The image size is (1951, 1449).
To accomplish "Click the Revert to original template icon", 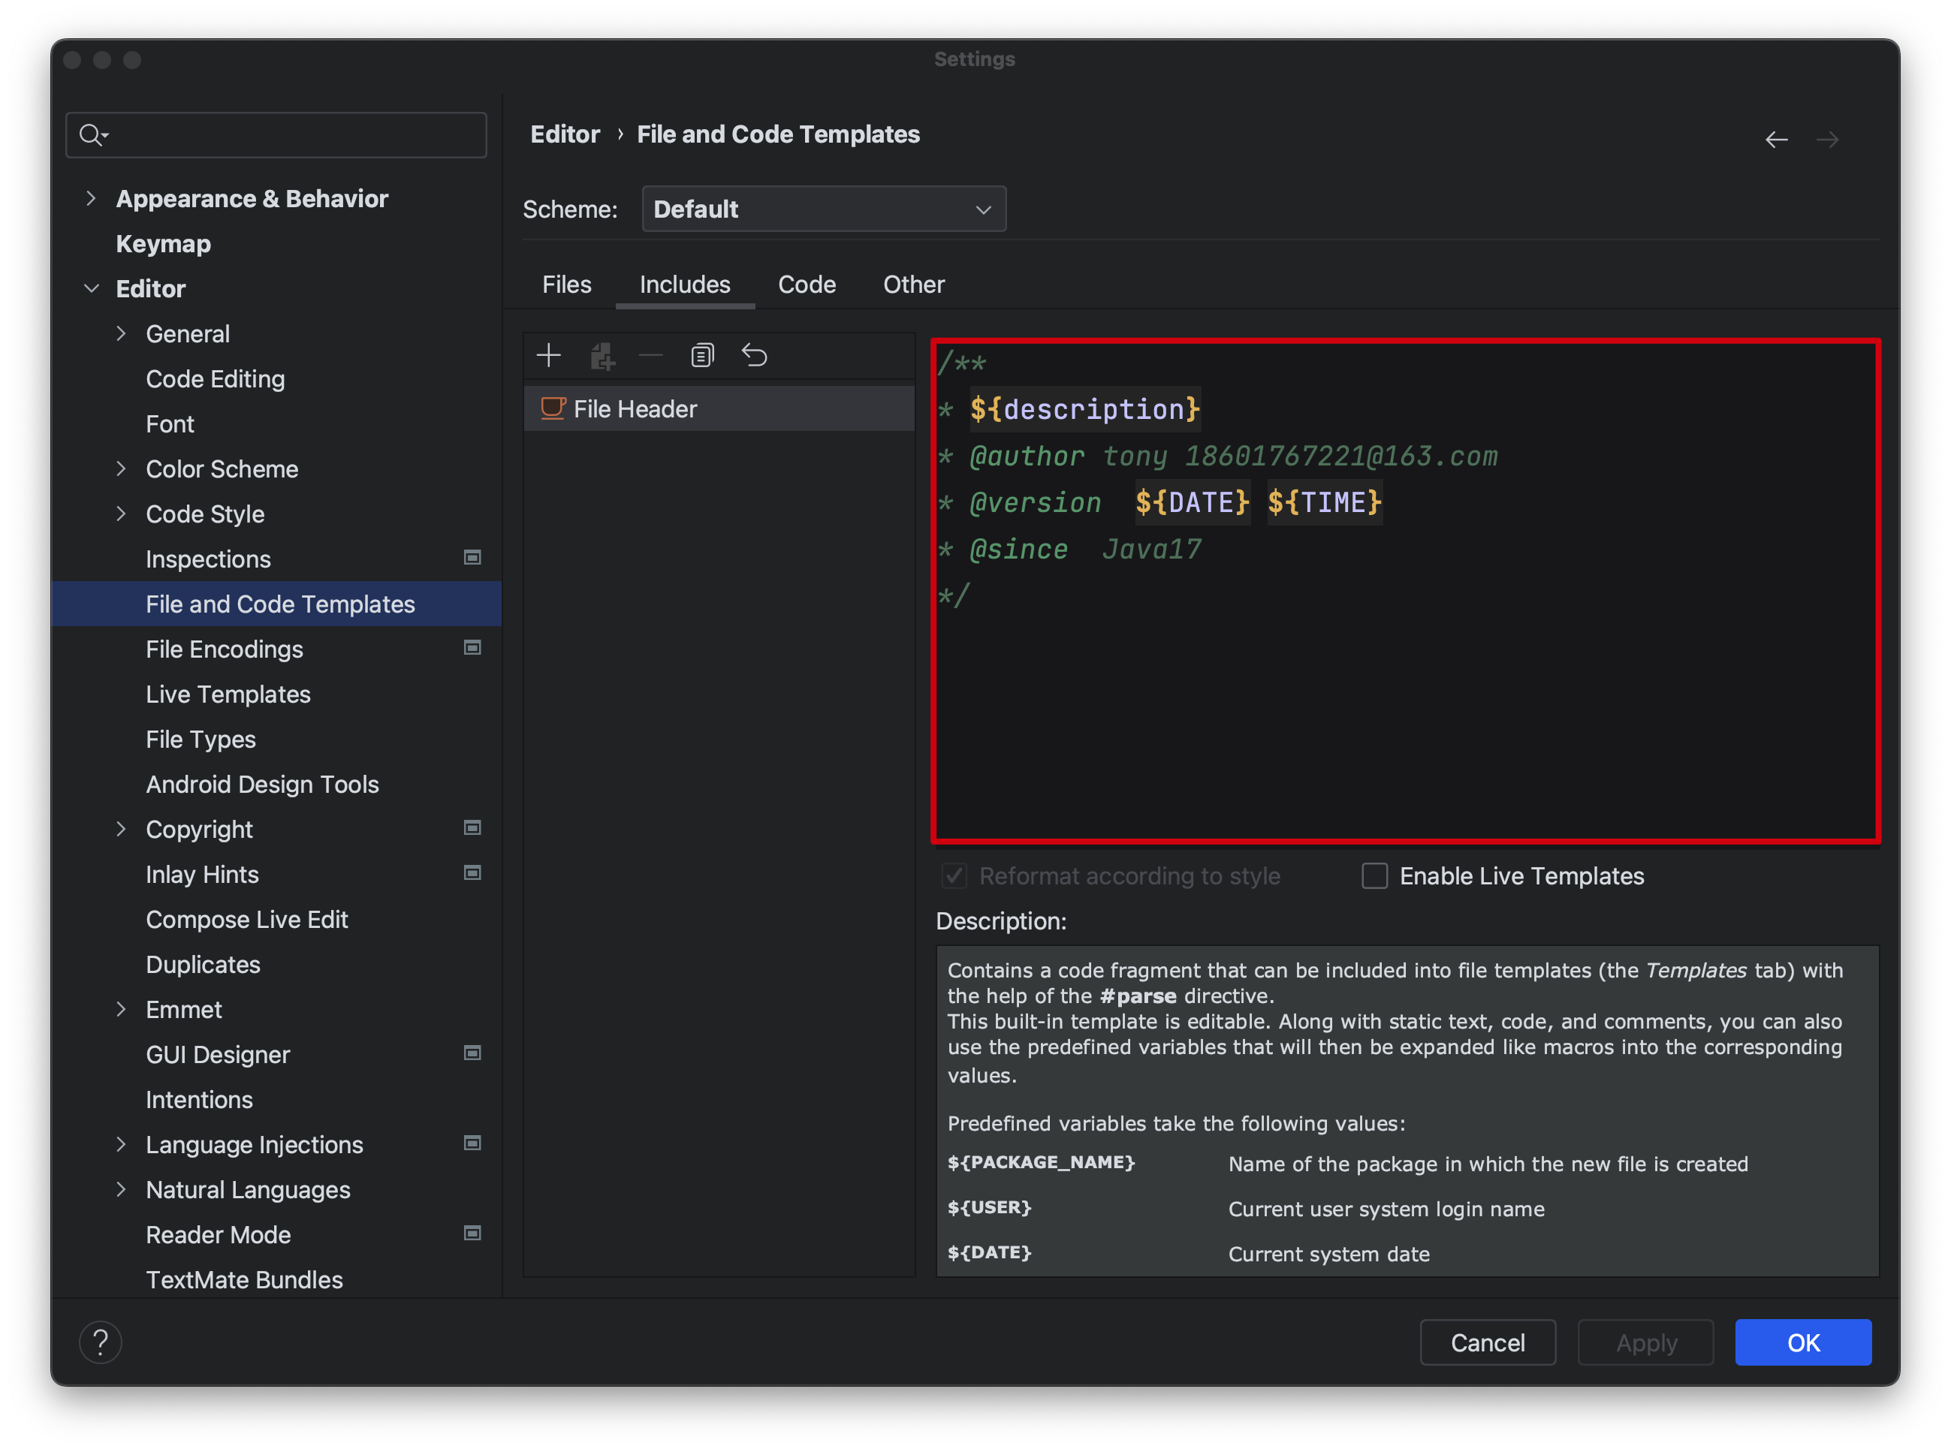I will [x=755, y=355].
